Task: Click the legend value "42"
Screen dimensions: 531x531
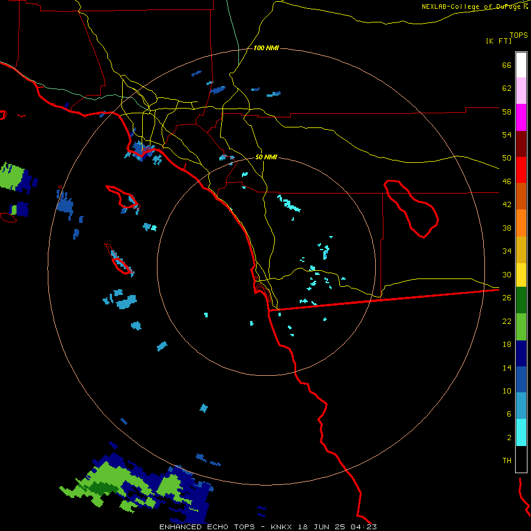Action: pos(507,205)
